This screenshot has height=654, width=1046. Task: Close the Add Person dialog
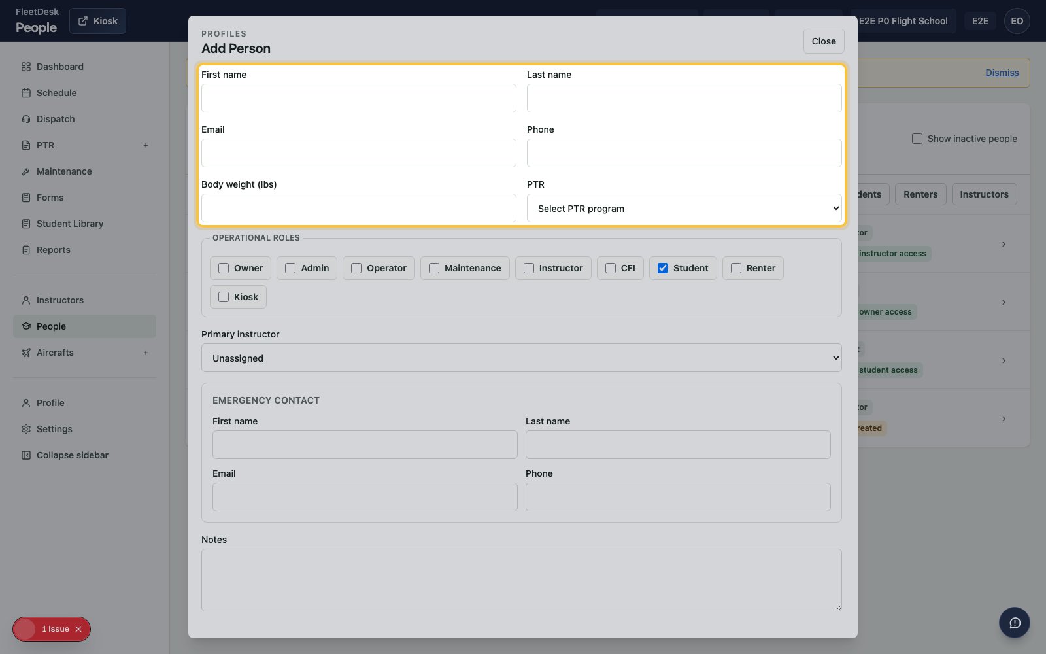824,41
